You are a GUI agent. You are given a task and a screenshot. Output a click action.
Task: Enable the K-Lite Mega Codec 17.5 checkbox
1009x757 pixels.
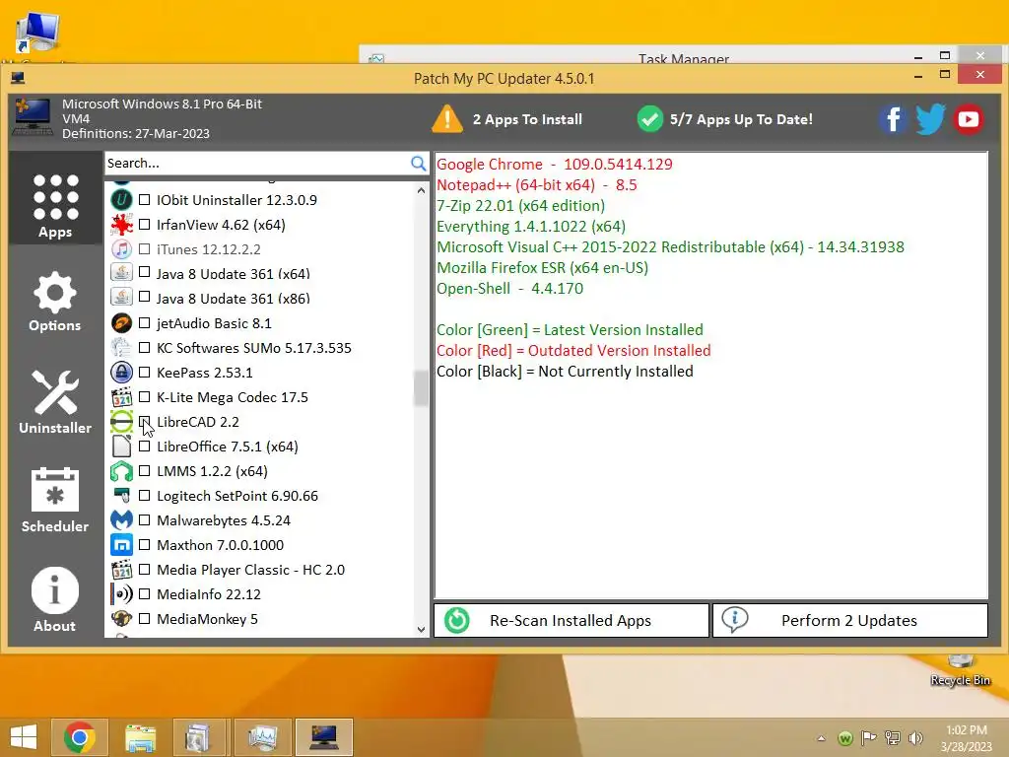point(144,397)
